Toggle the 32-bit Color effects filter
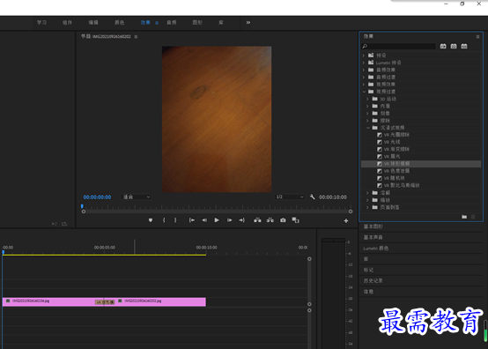This screenshot has height=349, width=488. (454, 46)
